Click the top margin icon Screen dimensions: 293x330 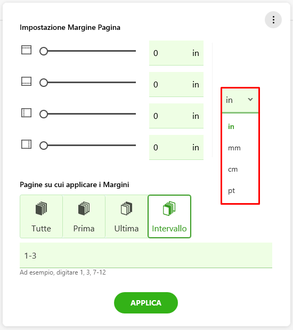(x=26, y=50)
